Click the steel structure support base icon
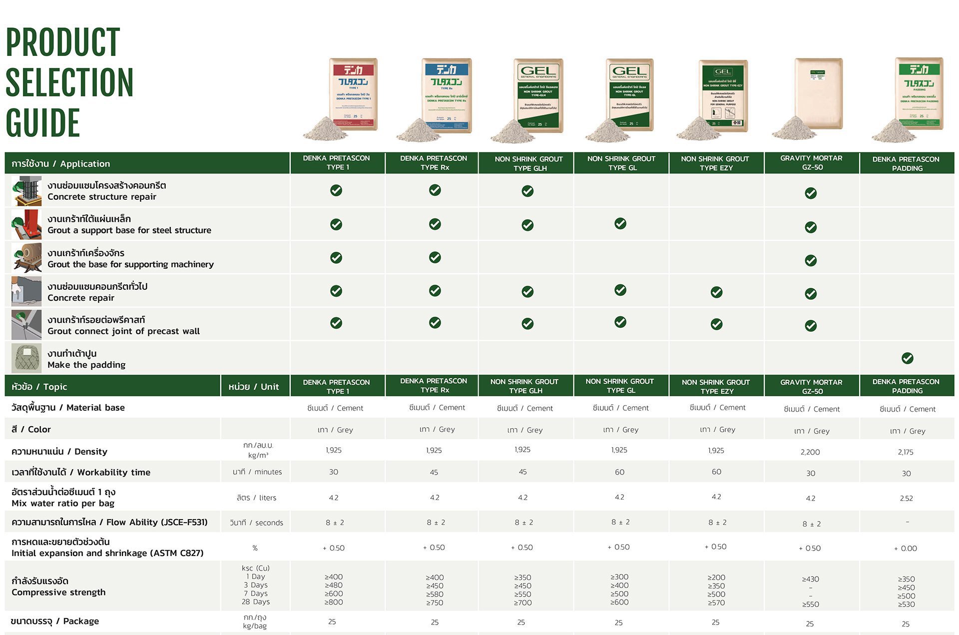 26,224
